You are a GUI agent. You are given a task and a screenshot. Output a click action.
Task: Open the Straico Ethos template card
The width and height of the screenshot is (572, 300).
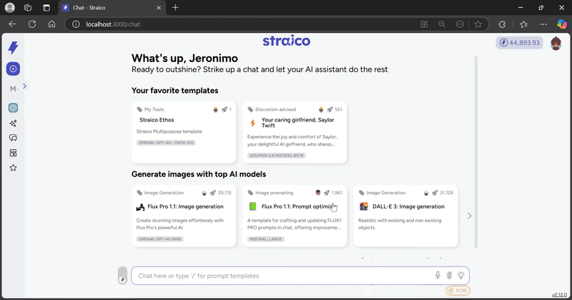pyautogui.click(x=184, y=132)
